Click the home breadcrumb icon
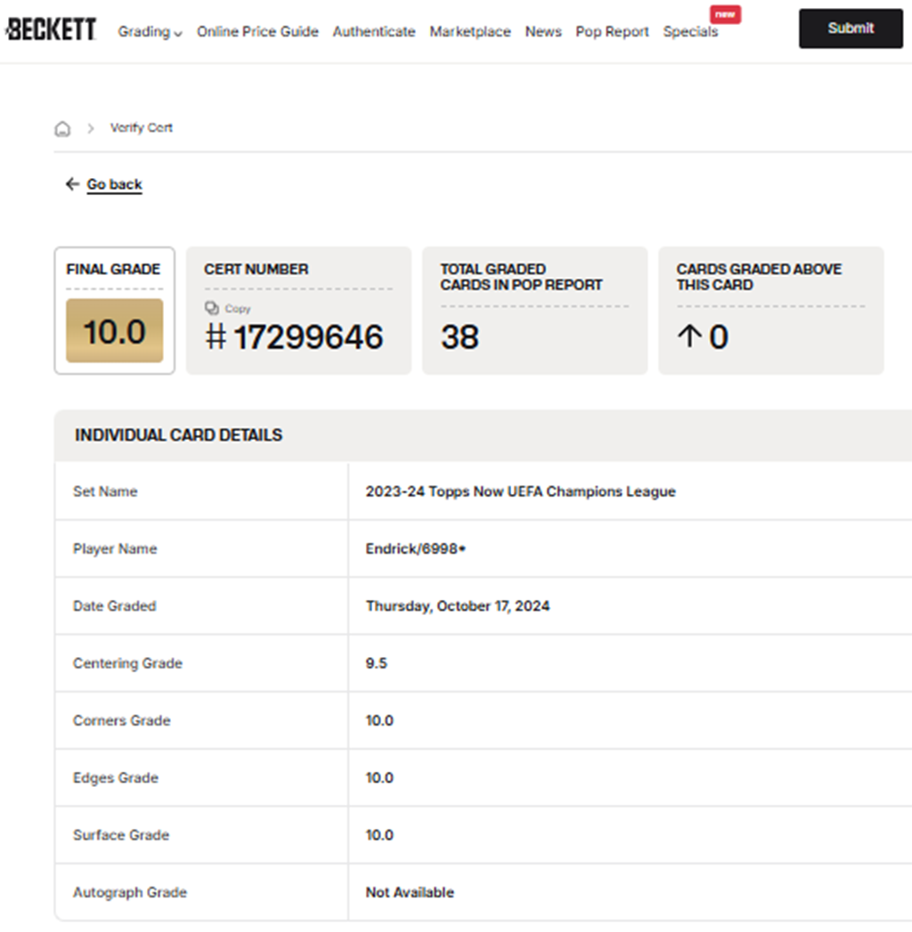This screenshot has width=912, height=932. pos(62,128)
